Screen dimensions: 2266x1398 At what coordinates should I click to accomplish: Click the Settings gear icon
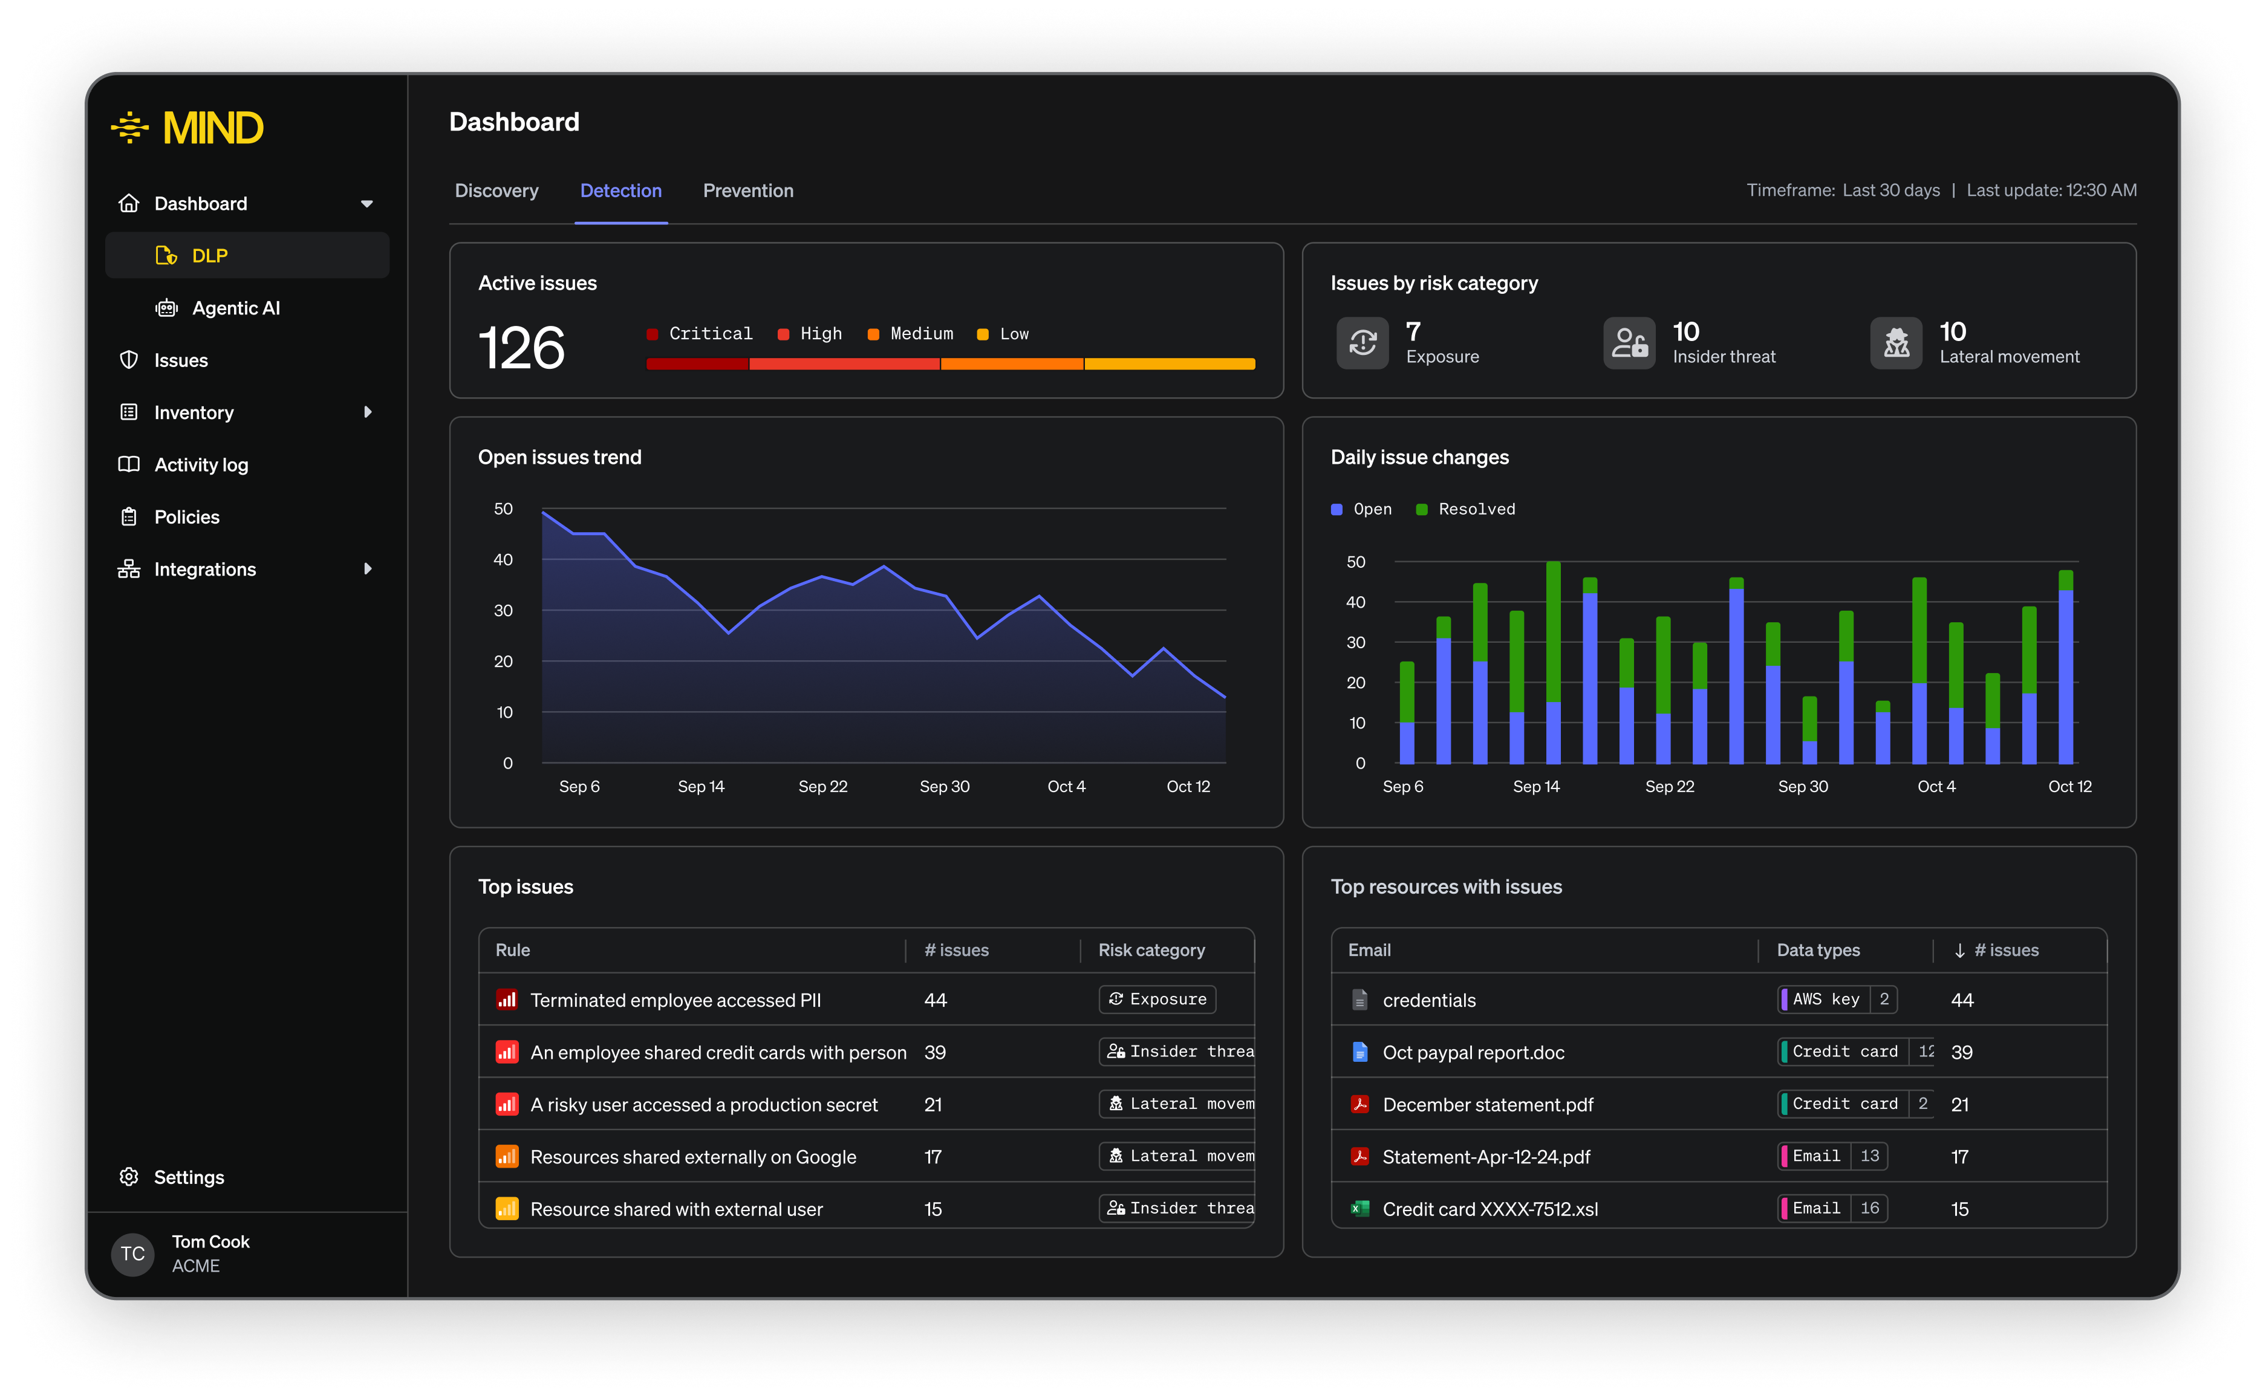click(128, 1176)
